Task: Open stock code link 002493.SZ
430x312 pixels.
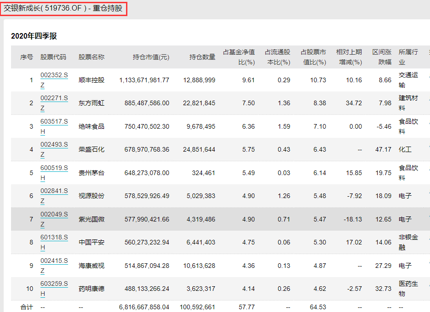Action: [x=54, y=149]
